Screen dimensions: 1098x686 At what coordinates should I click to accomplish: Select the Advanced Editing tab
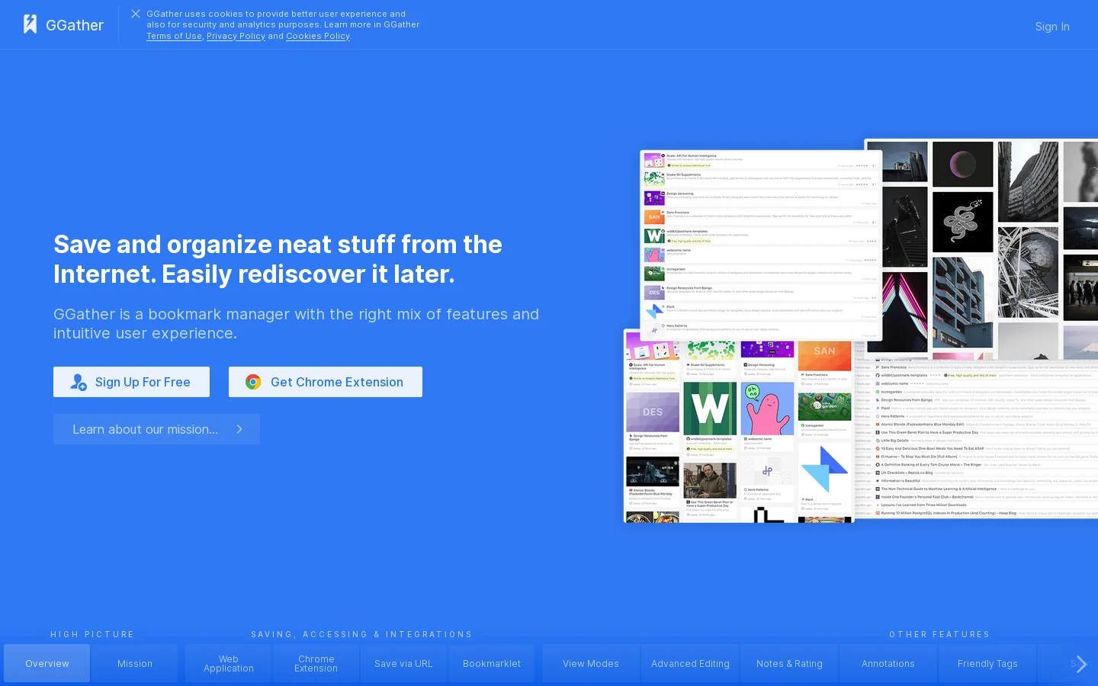[690, 664]
